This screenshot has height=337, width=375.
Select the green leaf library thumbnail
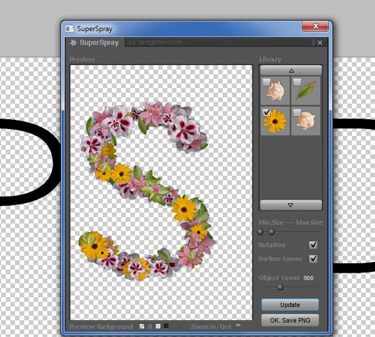point(306,90)
